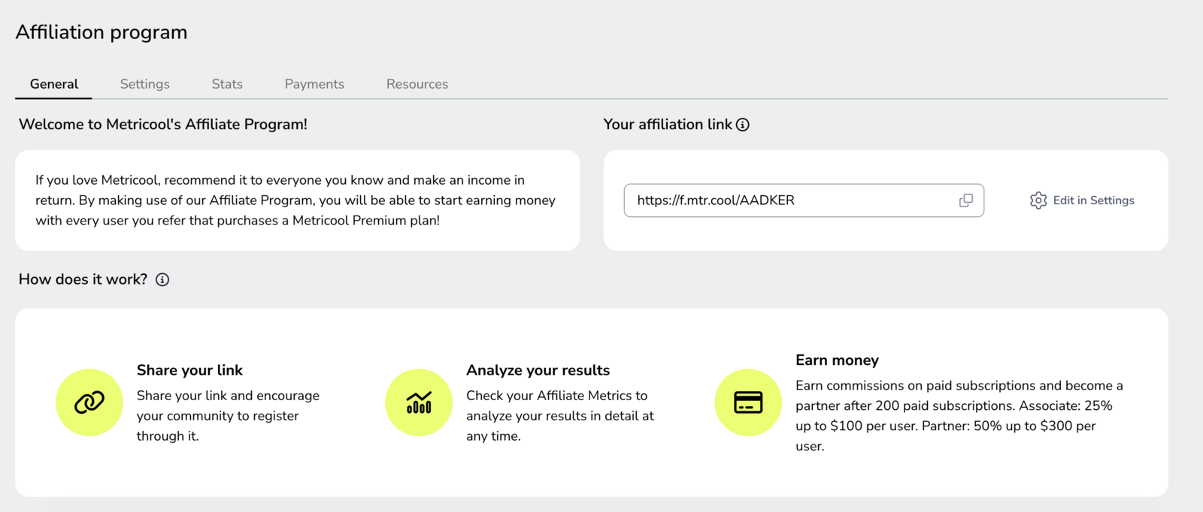Click the gear icon next to Edit in Settings

click(1038, 200)
